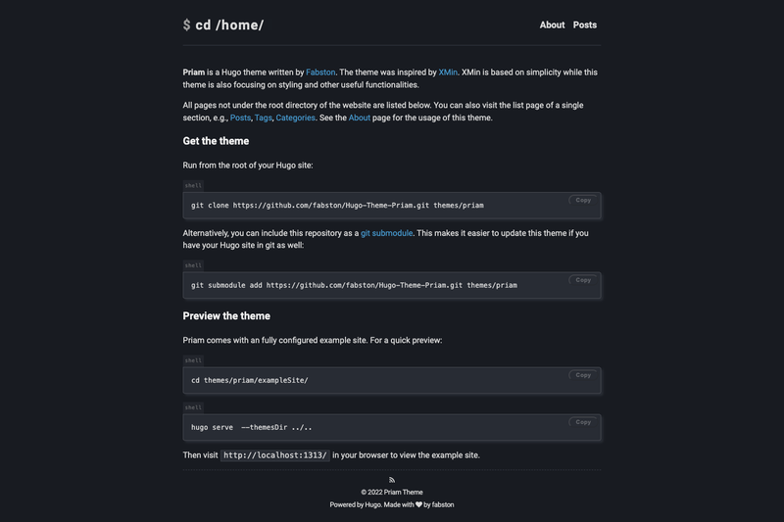
Task: Copy the git clone command
Action: coord(583,200)
